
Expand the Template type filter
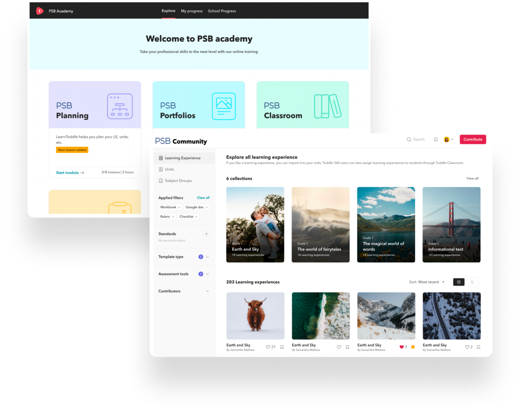click(x=207, y=257)
